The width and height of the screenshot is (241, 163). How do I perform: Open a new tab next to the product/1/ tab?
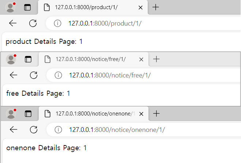155,7
